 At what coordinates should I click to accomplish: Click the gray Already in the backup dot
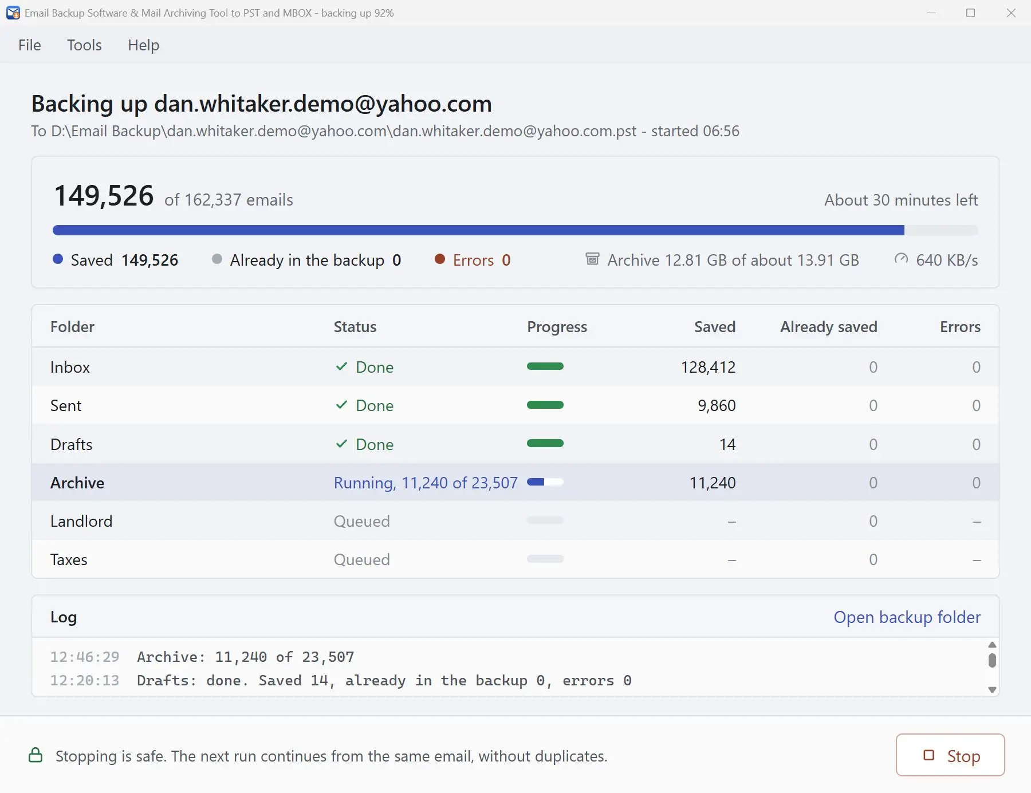click(217, 259)
